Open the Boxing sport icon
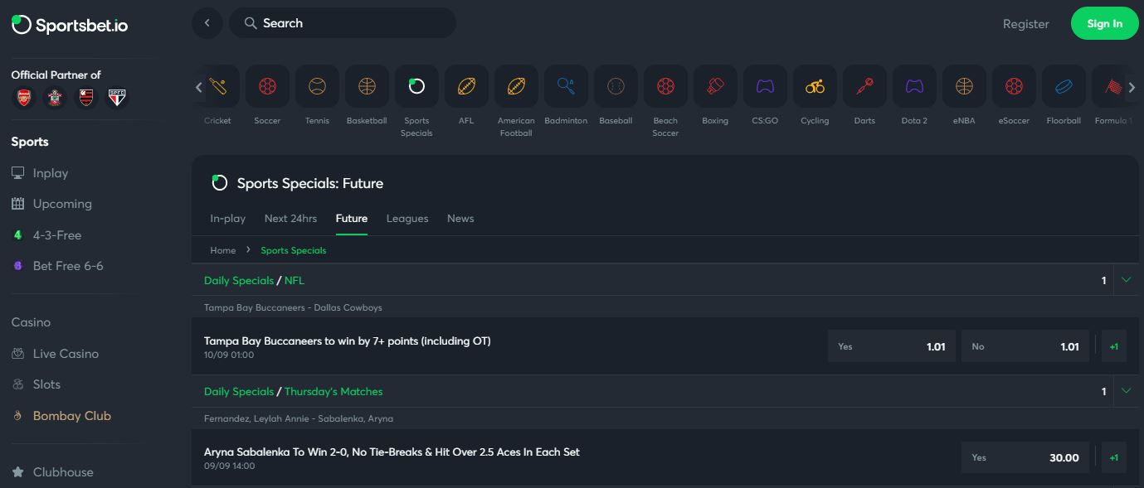 click(x=715, y=86)
